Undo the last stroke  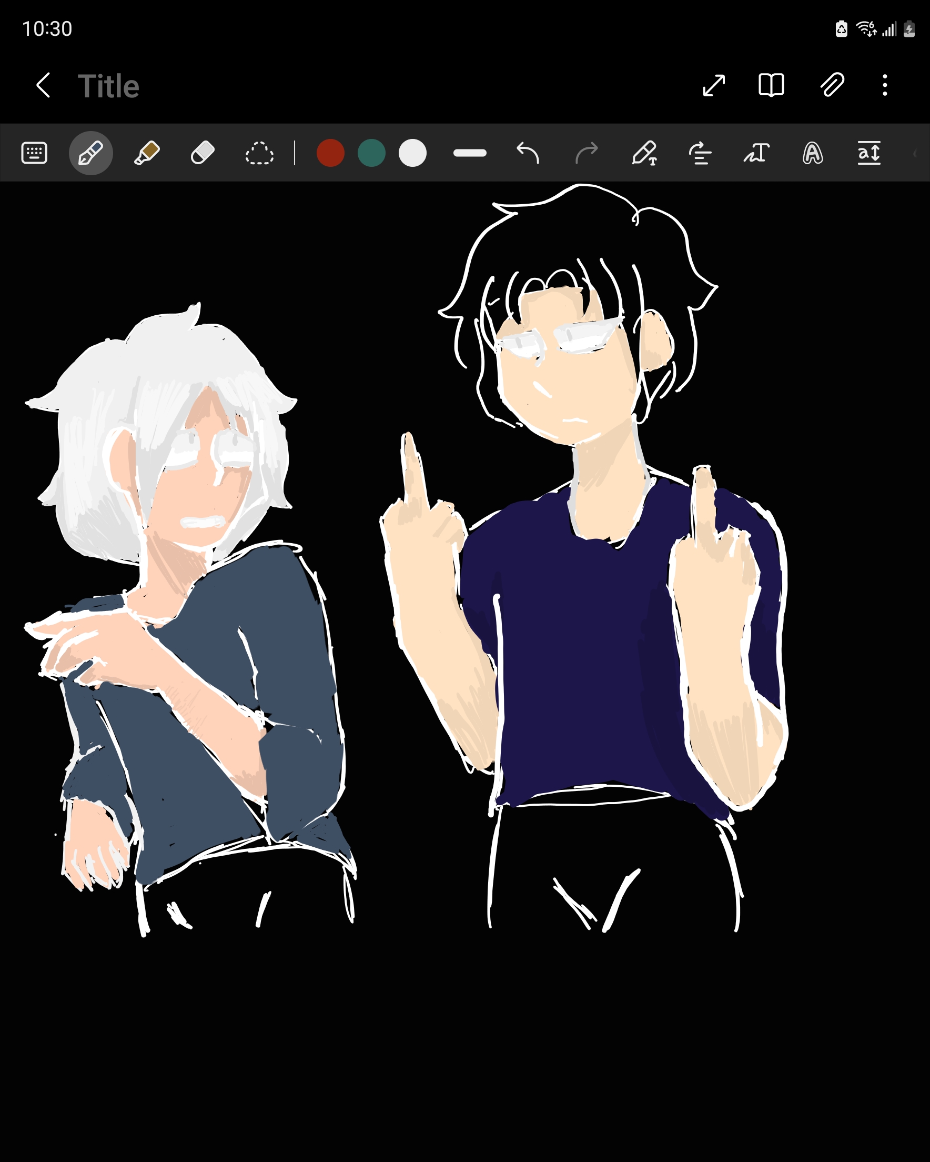528,153
